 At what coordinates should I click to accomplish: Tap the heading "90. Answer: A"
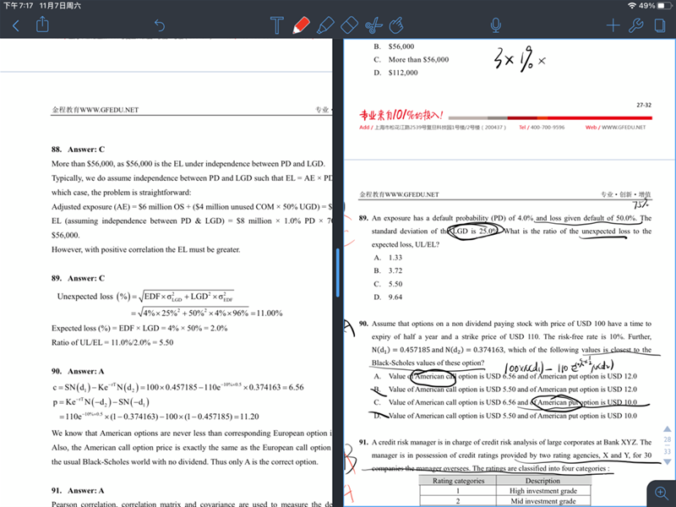point(78,372)
